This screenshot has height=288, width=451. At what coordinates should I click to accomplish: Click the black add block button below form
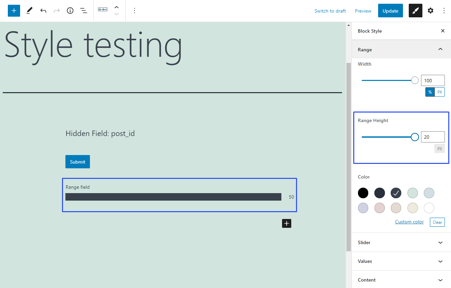click(x=286, y=223)
